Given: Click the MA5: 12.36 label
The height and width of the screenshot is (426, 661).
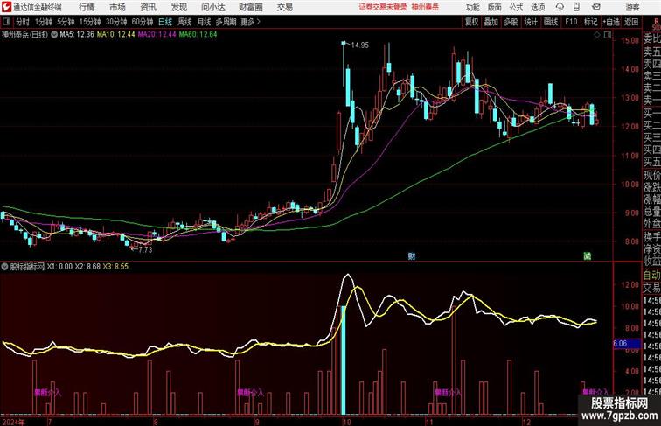Looking at the screenshot, I should point(77,35).
